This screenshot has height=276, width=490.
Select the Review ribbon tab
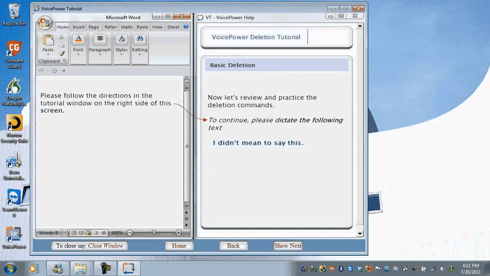(142, 27)
